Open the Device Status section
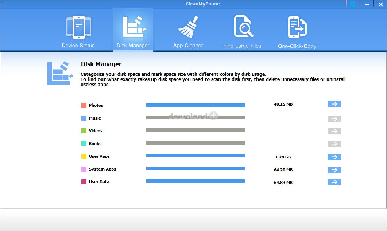This screenshot has width=387, height=231. click(x=78, y=32)
